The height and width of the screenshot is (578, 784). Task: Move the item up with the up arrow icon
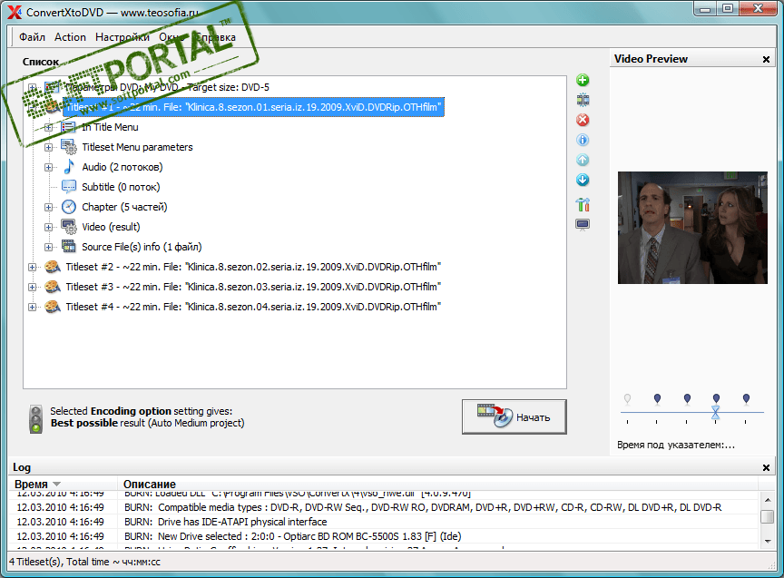[x=583, y=160]
